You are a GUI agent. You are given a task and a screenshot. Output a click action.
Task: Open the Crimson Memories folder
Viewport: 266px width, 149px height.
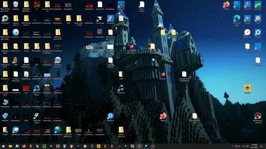pyautogui.click(x=16, y=74)
